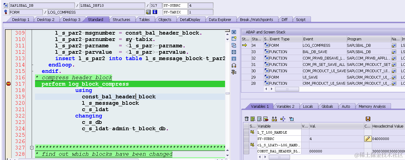The width and height of the screenshot is (405, 160).
Task: Click the filter-style icon in the Variables toolbar
Action: [x=291, y=119]
